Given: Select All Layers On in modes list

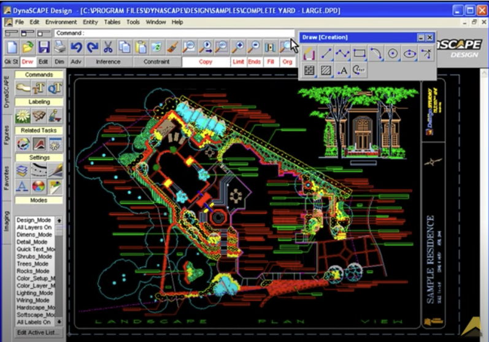Looking at the screenshot, I should point(34,227).
